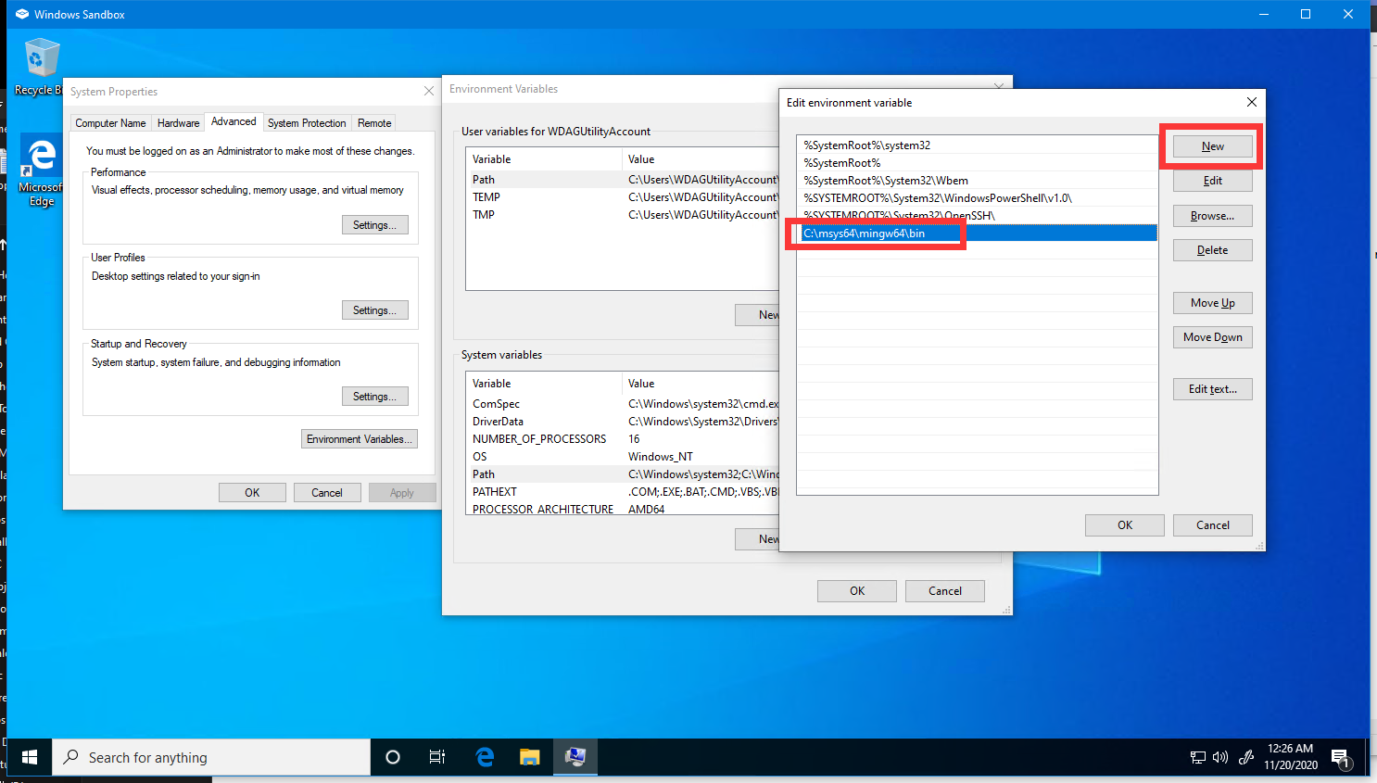Click the Browse... button
The width and height of the screenshot is (1377, 783).
pos(1212,216)
